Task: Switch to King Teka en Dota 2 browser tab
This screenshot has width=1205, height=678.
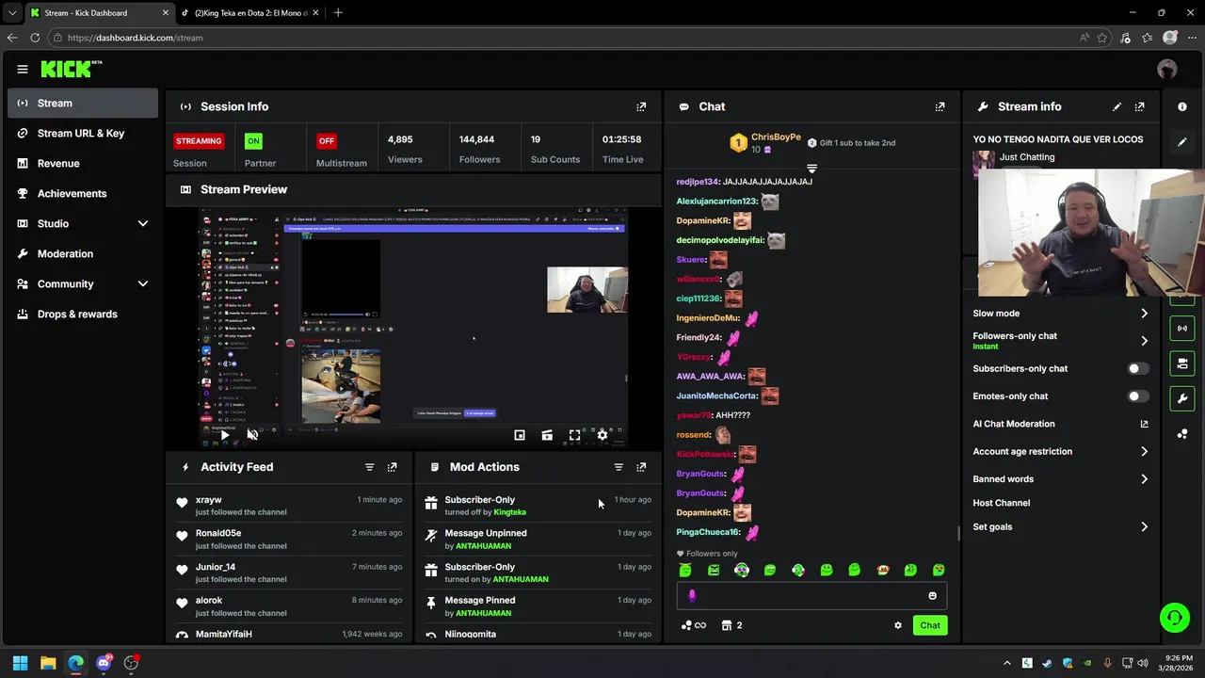Action: pyautogui.click(x=252, y=13)
